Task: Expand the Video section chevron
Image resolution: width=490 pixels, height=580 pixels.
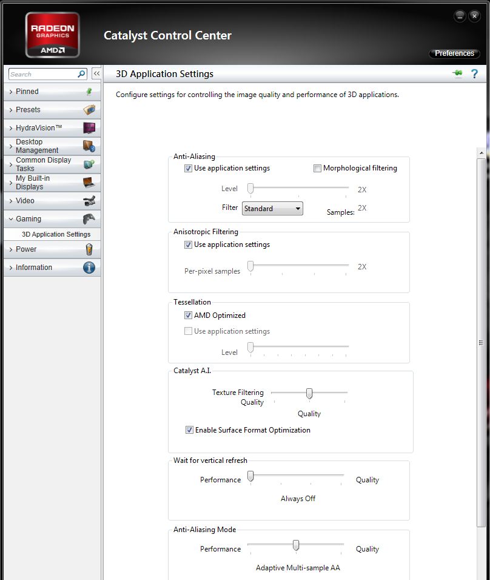Action: coord(11,201)
